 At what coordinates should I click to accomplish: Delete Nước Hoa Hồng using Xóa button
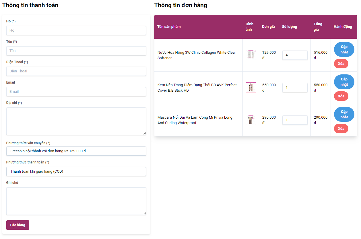341,64
